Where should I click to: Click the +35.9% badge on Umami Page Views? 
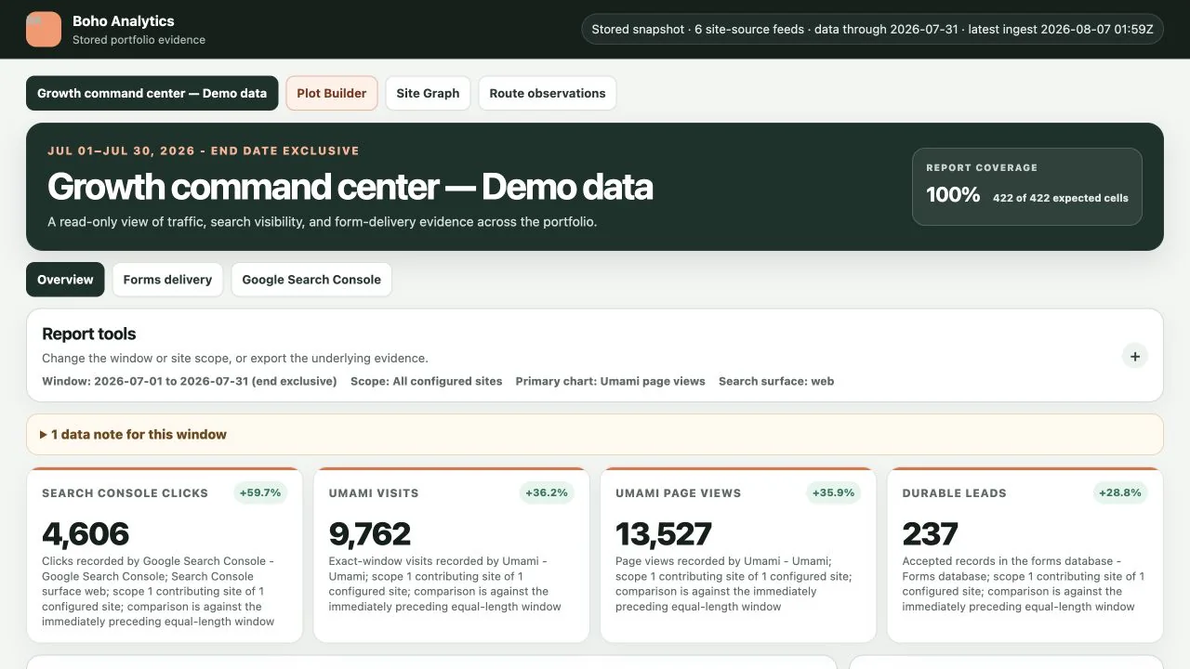833,493
